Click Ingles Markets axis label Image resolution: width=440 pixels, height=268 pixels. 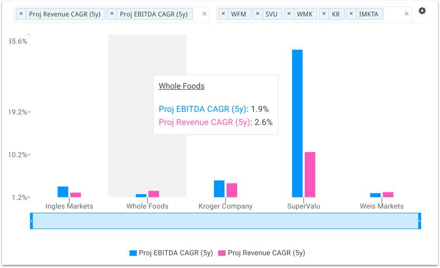click(69, 206)
